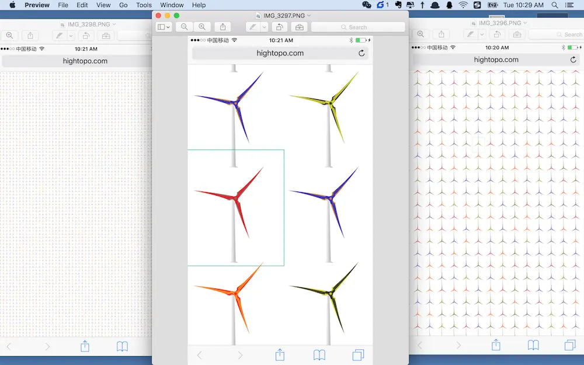Focus the Search field in IMG_3296.PNG window
Image resolution: width=584 pixels, height=365 pixels.
pyautogui.click(x=556, y=34)
